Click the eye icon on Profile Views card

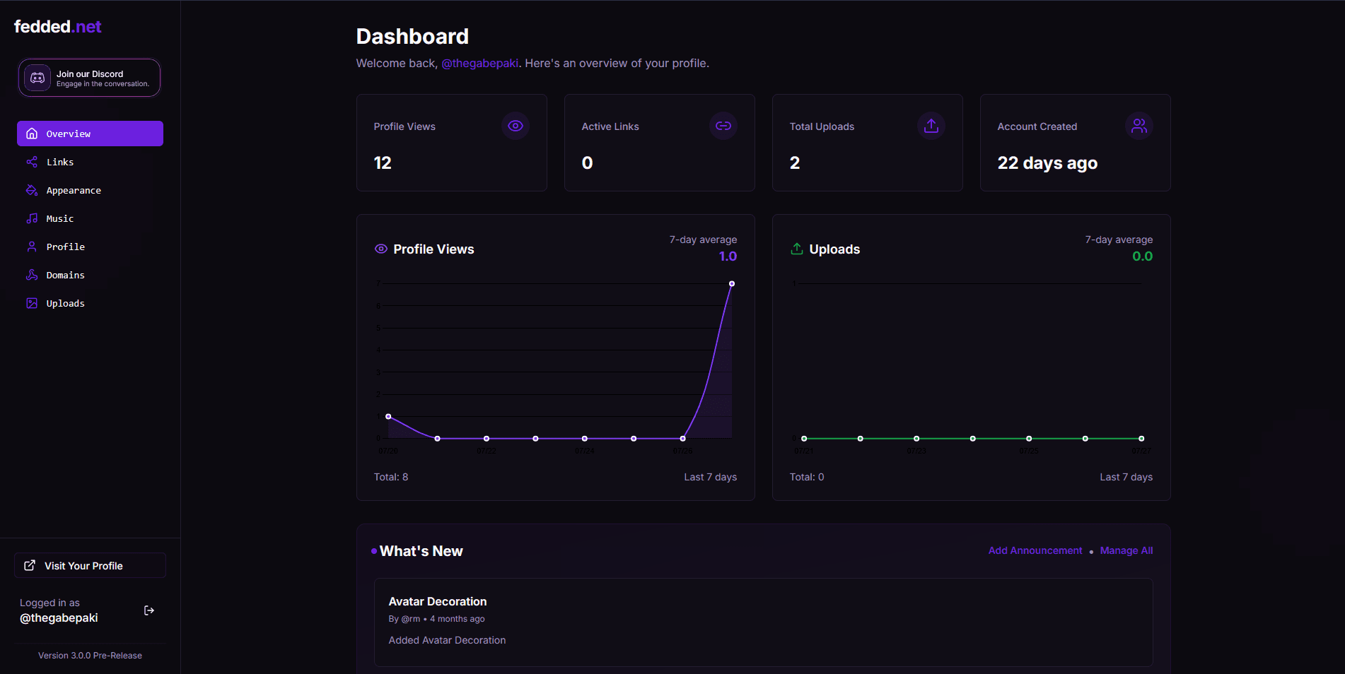tap(516, 126)
